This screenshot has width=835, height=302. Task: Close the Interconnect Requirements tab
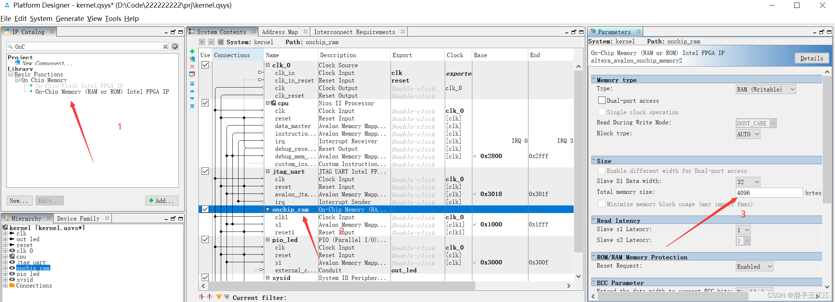(x=402, y=32)
